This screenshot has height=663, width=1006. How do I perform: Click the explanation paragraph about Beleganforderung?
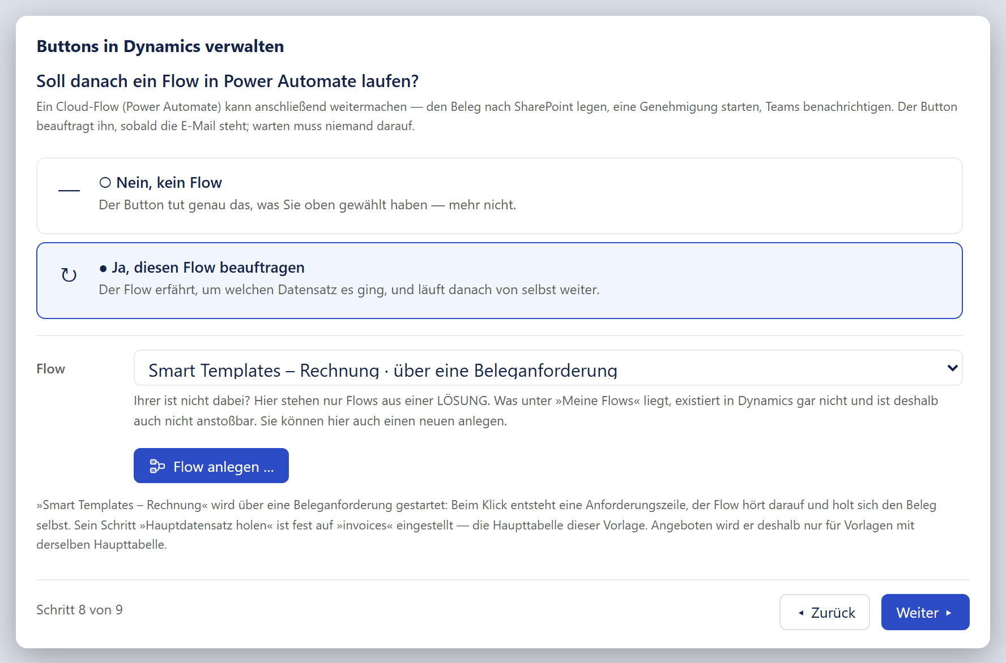(x=487, y=525)
